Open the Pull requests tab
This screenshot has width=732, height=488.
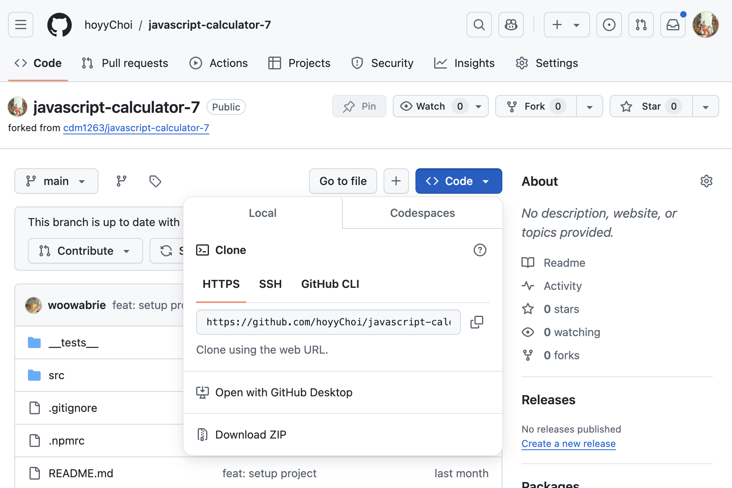click(125, 63)
